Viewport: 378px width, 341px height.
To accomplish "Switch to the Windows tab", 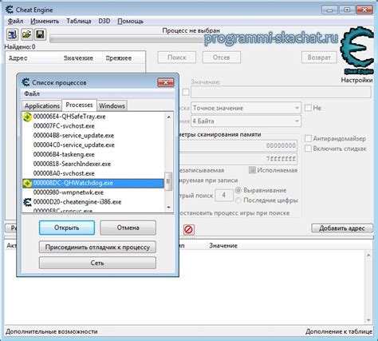I will point(112,105).
